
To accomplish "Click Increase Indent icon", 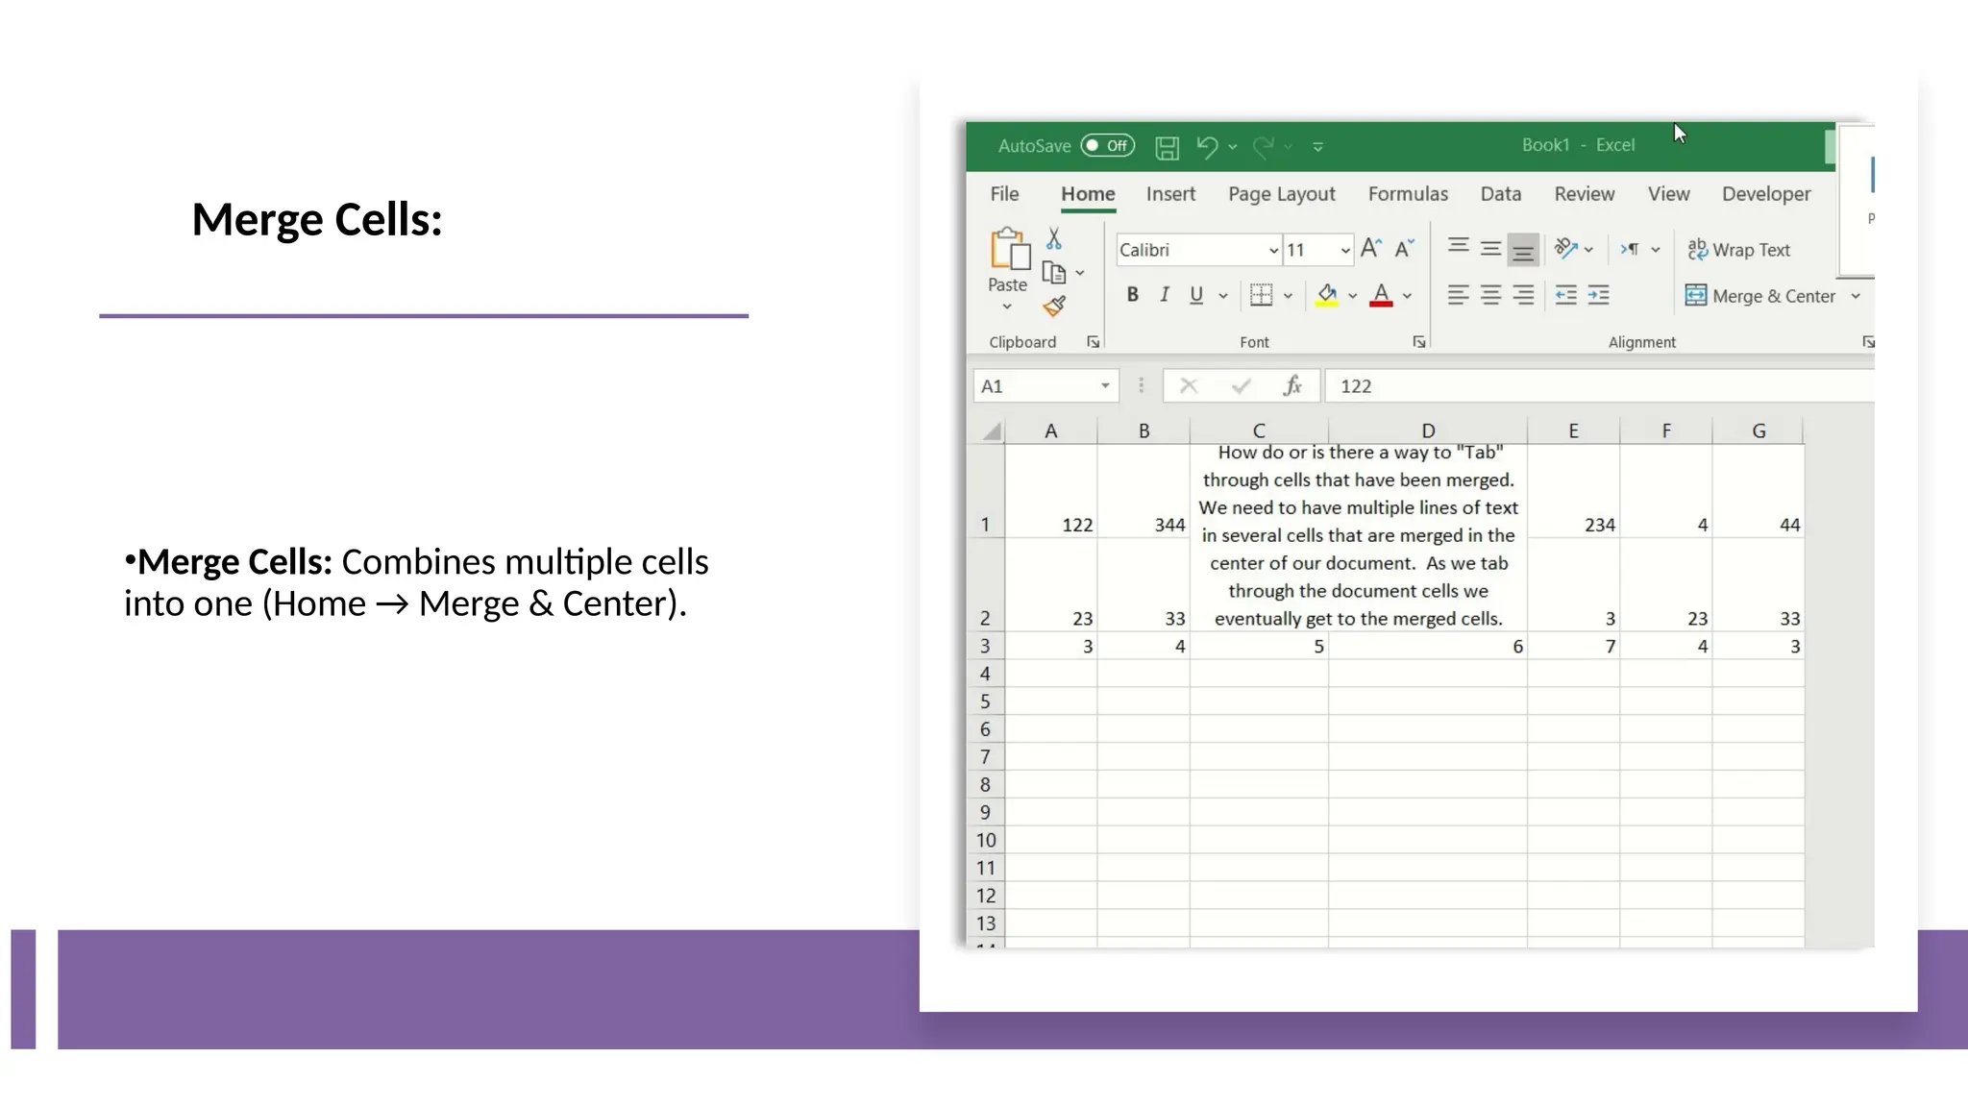I will point(1598,295).
